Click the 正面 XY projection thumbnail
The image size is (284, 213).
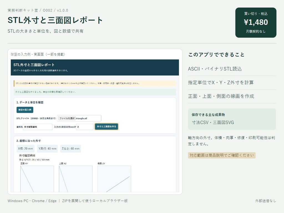37,179
